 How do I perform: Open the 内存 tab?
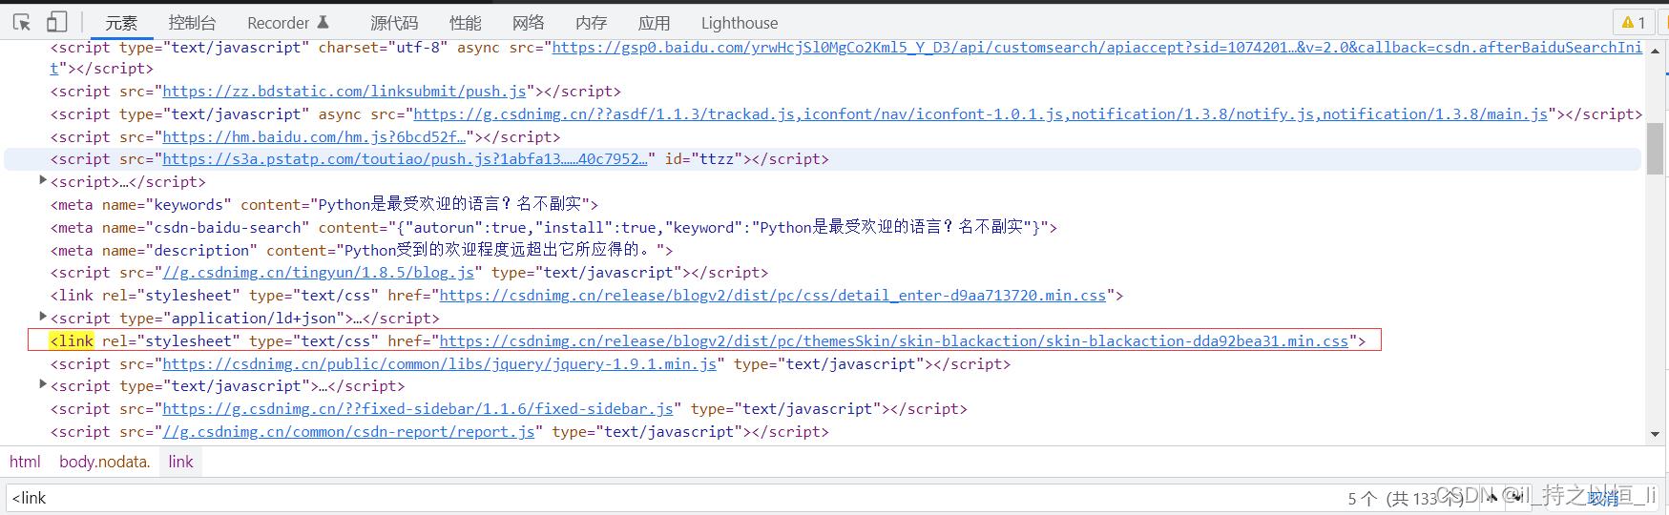591,23
